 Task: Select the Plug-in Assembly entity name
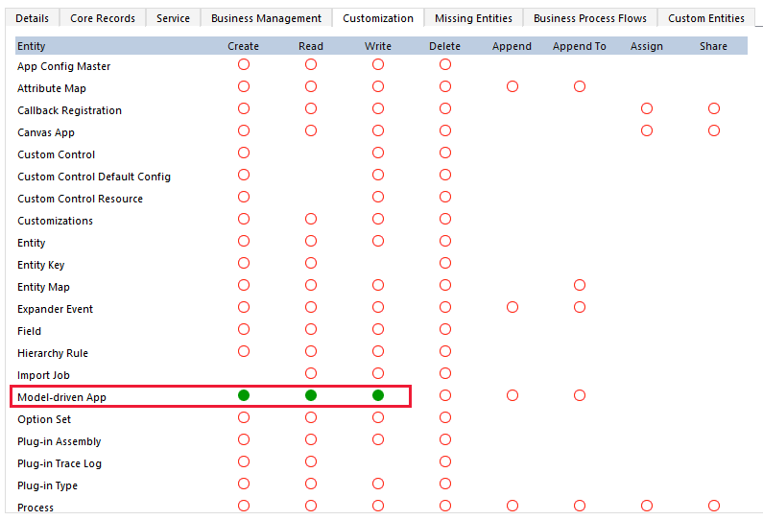click(x=60, y=441)
